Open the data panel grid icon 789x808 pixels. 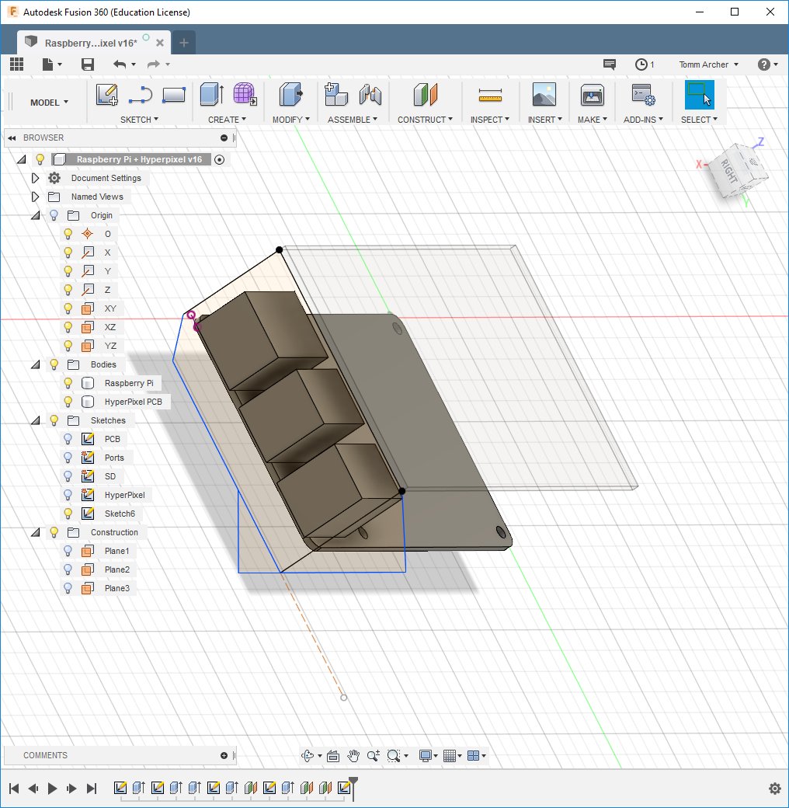pos(16,64)
